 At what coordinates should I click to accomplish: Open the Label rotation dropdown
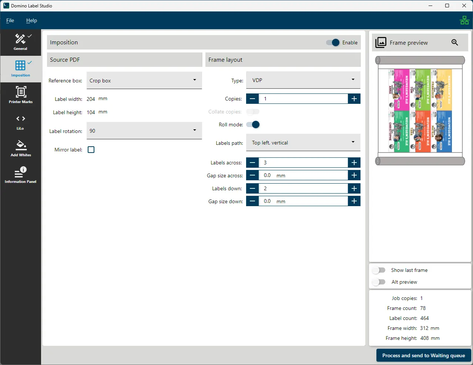click(144, 131)
